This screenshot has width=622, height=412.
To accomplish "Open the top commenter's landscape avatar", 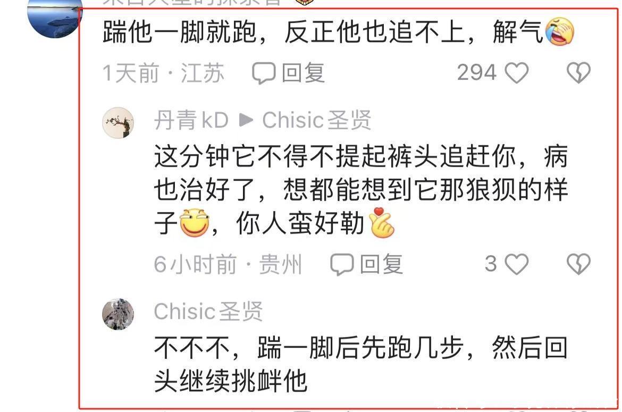I will coord(55,16).
